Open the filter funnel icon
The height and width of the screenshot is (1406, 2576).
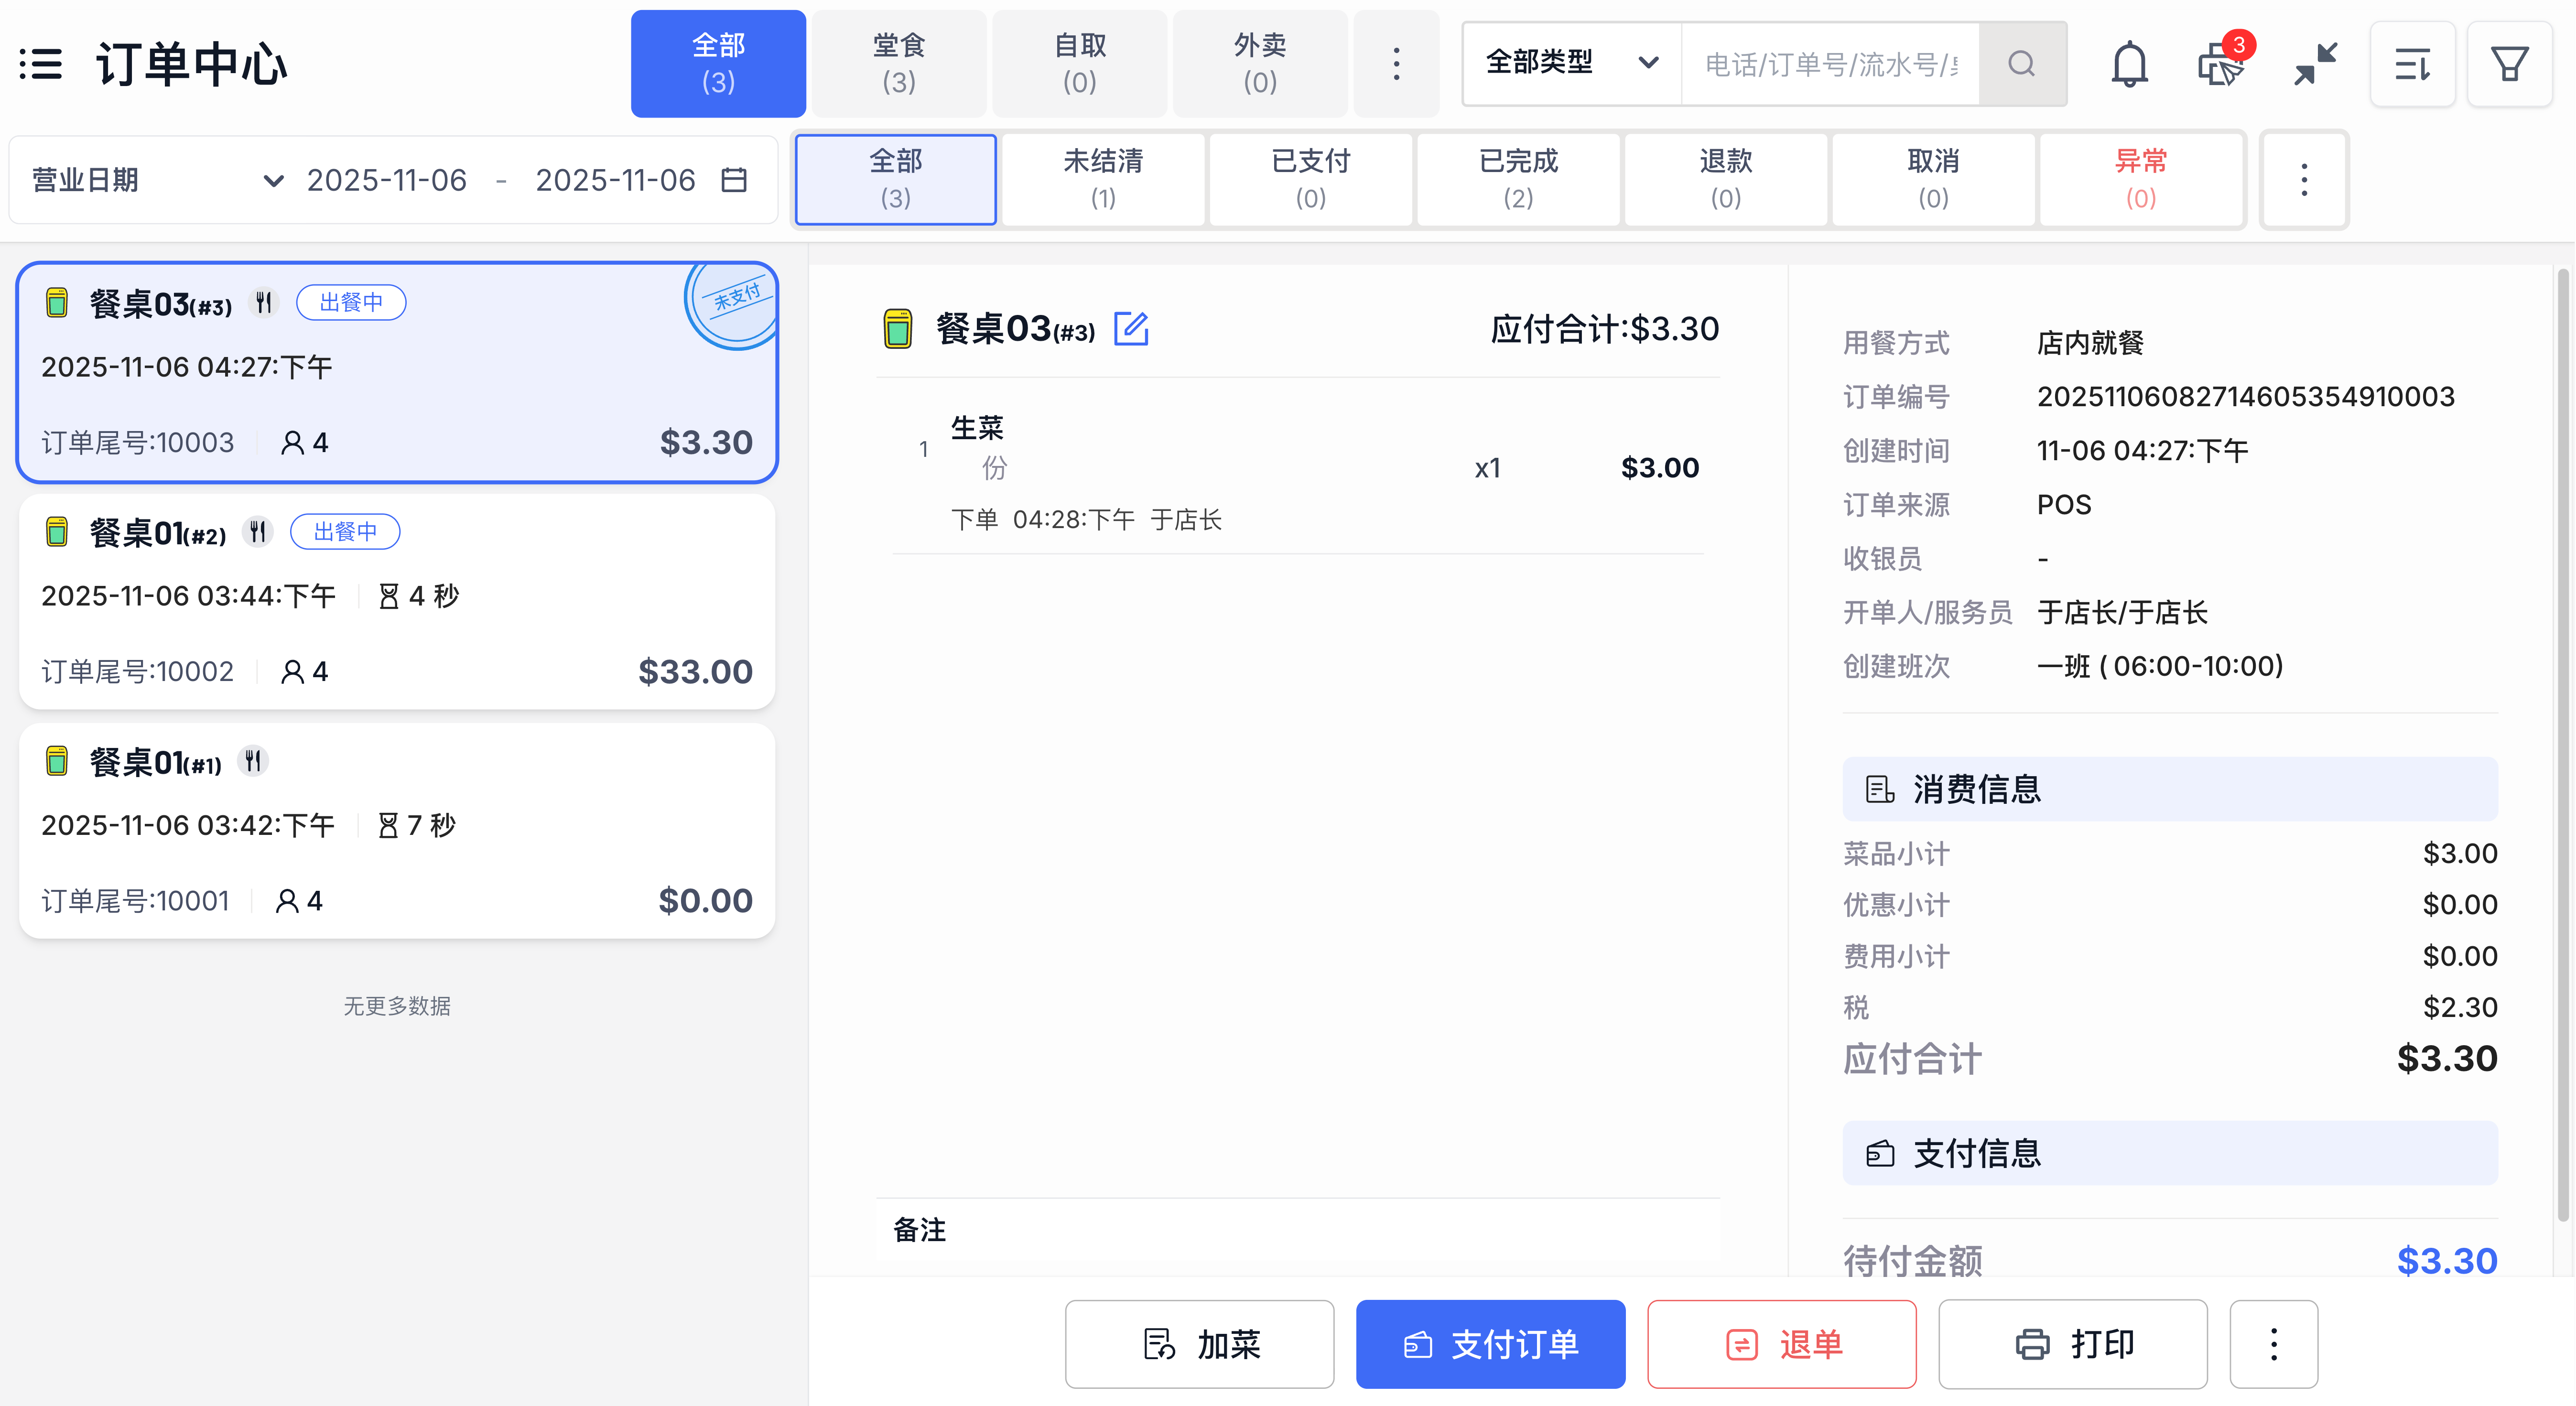(2509, 64)
